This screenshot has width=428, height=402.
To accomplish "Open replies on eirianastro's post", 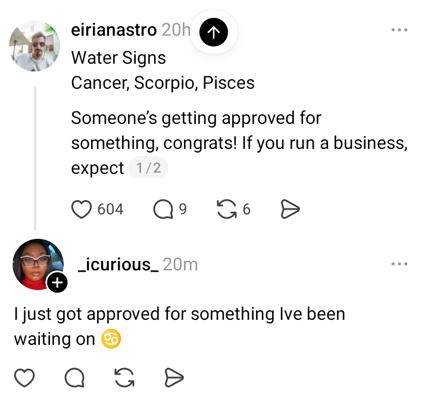I will tap(162, 209).
